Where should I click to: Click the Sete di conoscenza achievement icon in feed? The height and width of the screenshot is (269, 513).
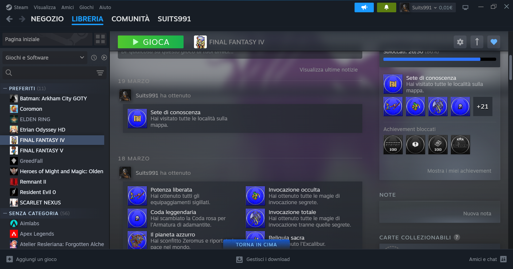coord(137,118)
